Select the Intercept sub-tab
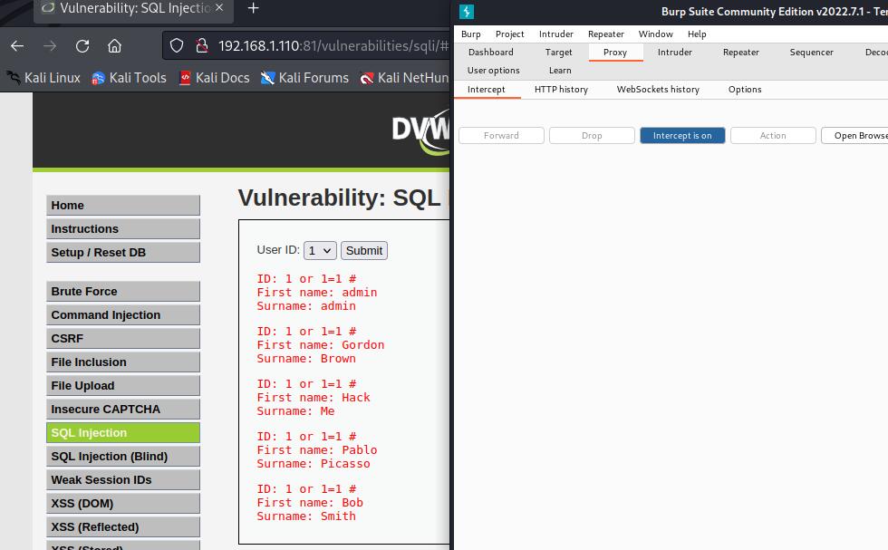The image size is (888, 550). click(x=487, y=90)
